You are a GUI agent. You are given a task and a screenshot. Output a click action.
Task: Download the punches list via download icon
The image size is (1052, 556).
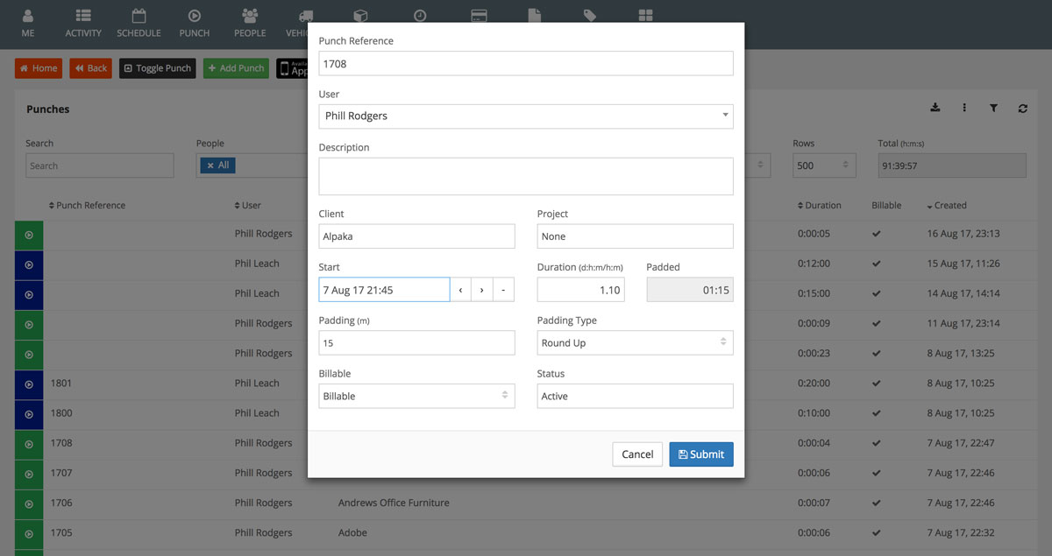(x=935, y=108)
